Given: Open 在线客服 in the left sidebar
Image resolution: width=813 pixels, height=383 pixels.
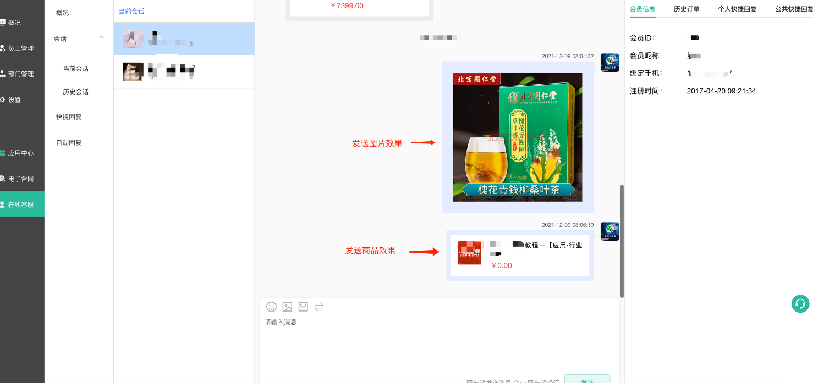Looking at the screenshot, I should (x=21, y=204).
